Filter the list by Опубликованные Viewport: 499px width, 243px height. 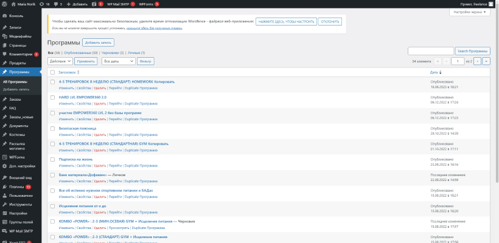pos(80,53)
